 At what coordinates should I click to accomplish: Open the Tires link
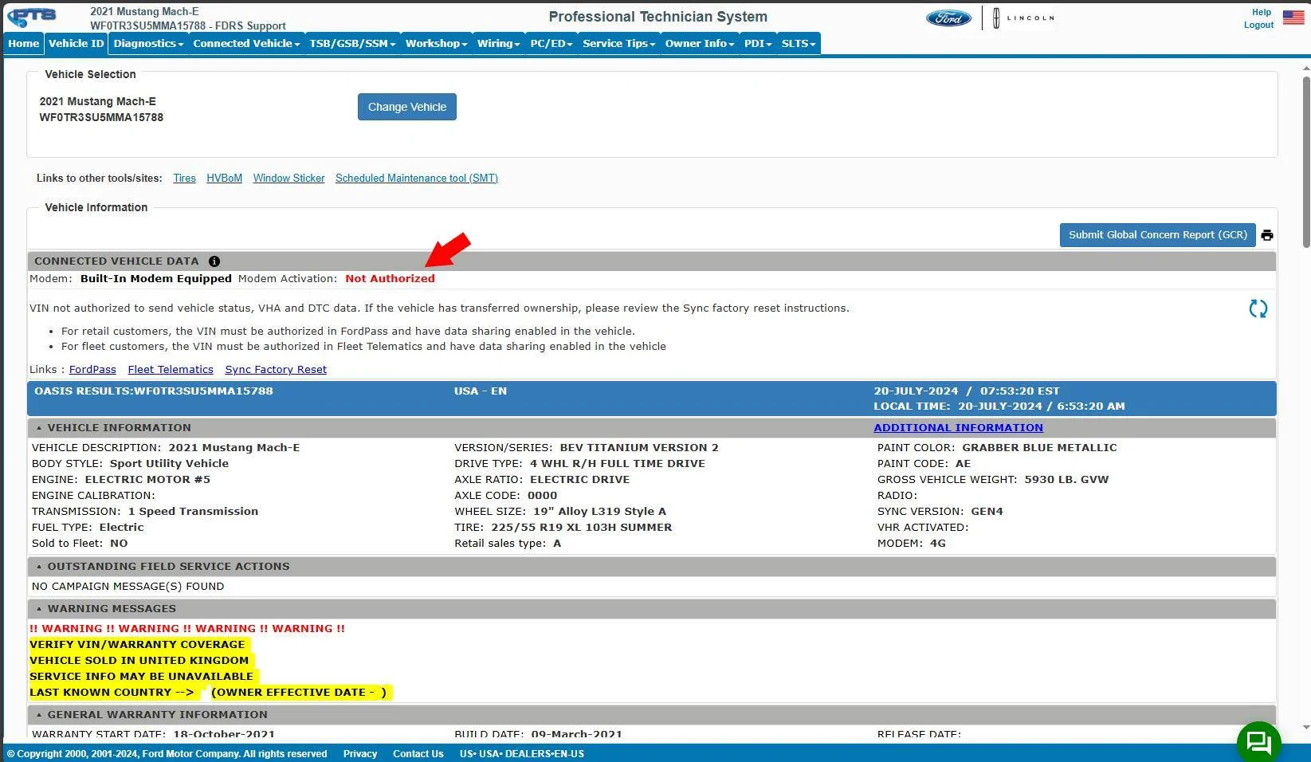coord(184,179)
